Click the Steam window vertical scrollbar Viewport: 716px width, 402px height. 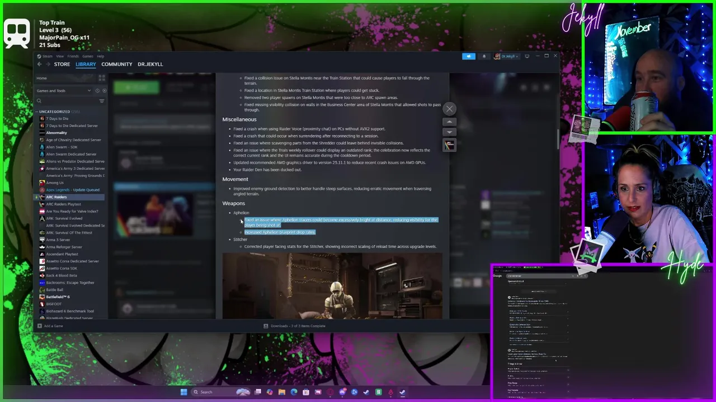(557, 140)
